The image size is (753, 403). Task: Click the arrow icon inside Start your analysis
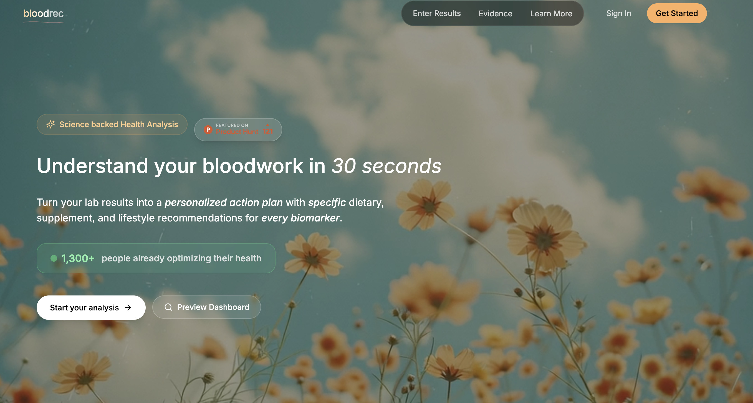(x=128, y=307)
